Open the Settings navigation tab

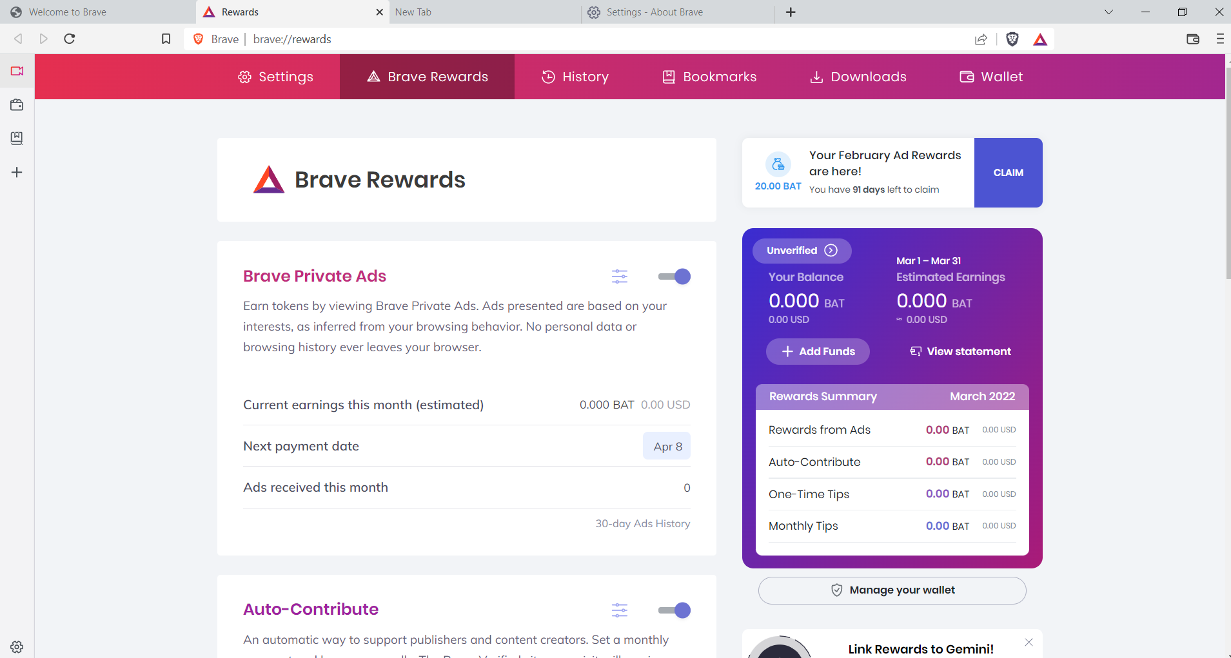click(275, 77)
